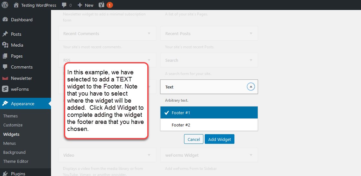
Task: Click the WordPress logo icon
Action: click(5, 5)
